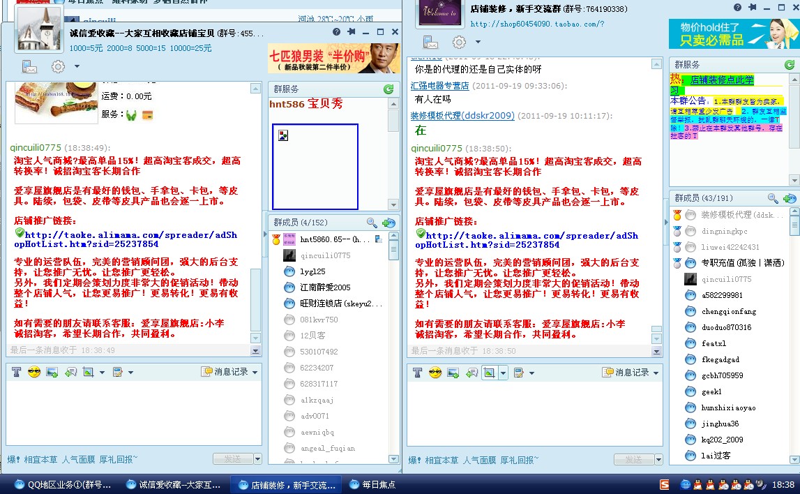Image resolution: width=800 pixels, height=494 pixels.
Task: Switch to 诚信爱收藏 taskbar window
Action: click(173, 484)
